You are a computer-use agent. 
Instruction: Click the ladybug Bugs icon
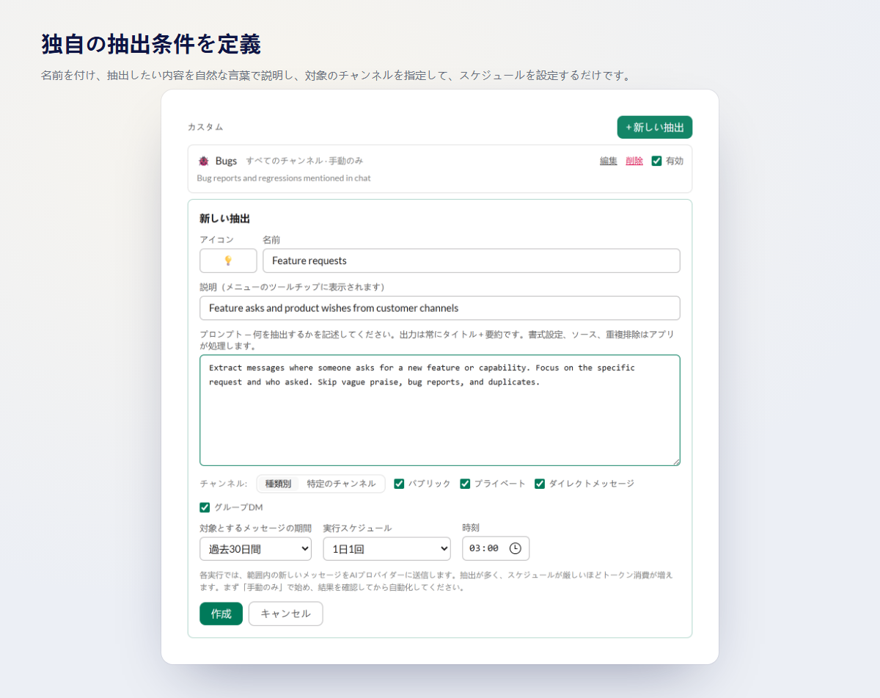[x=204, y=161]
